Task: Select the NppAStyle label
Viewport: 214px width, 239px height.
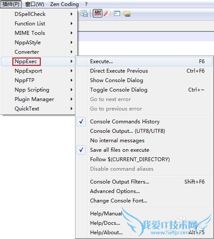Action: click(x=28, y=43)
